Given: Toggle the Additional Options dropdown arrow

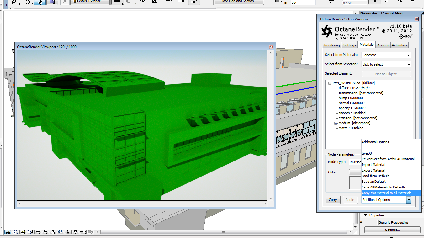Looking at the screenshot, I should [x=409, y=200].
